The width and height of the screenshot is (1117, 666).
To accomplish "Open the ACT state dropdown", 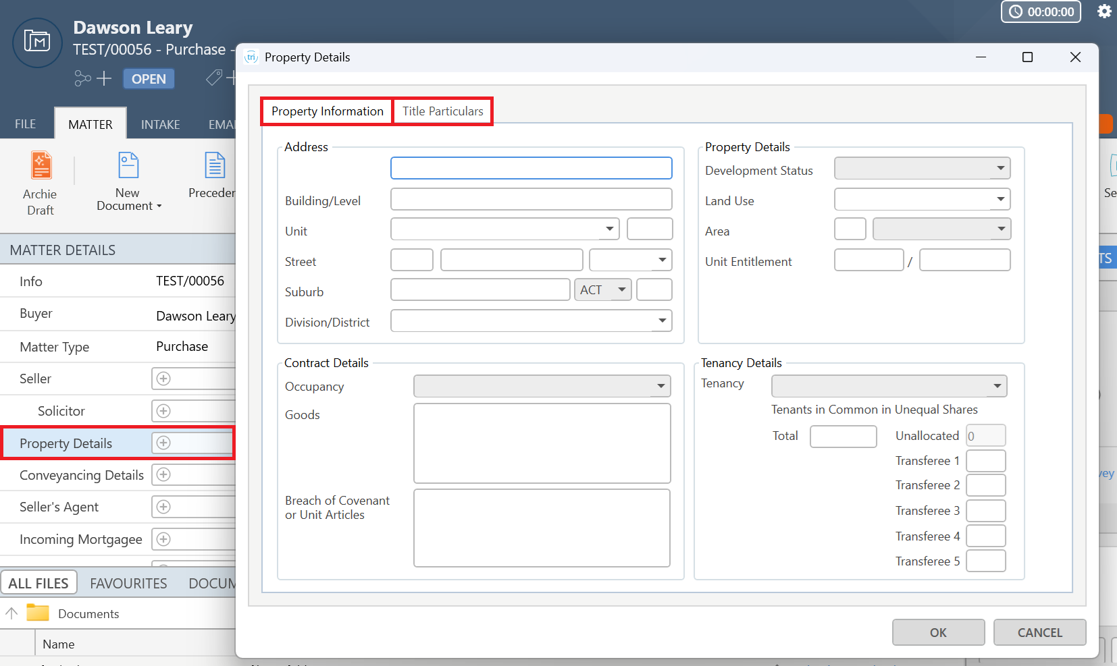I will 602,290.
